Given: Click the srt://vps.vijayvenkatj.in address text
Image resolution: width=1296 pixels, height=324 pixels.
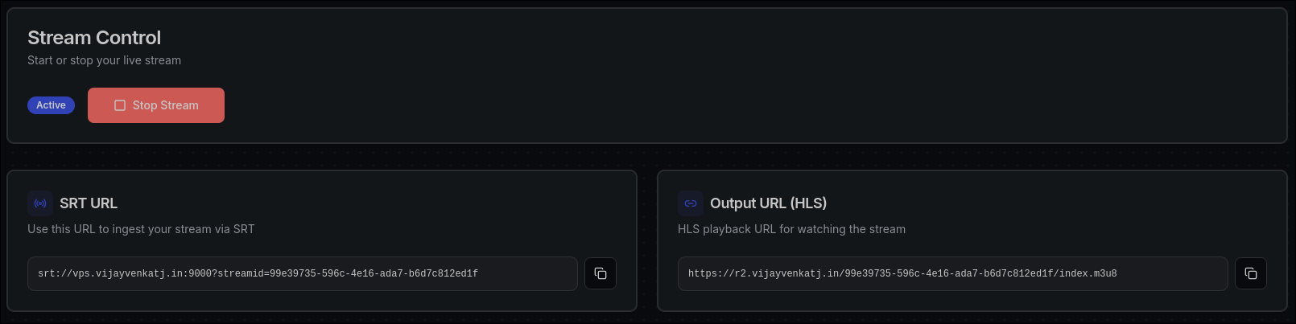Looking at the screenshot, I should (x=258, y=273).
